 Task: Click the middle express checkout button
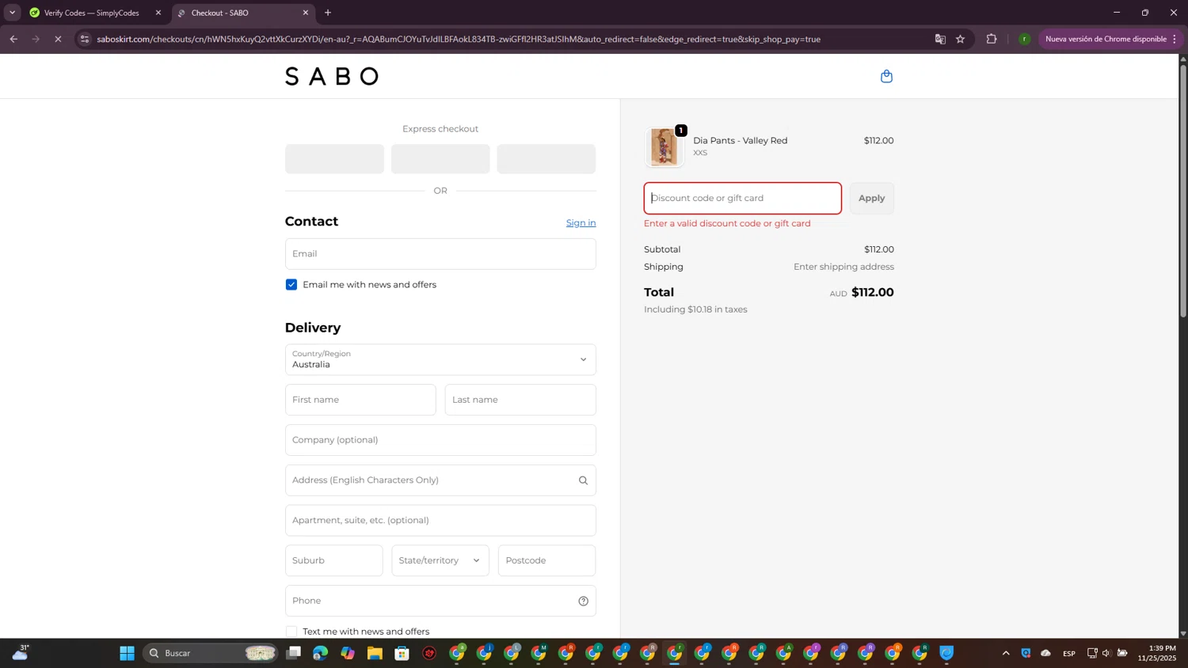click(440, 159)
